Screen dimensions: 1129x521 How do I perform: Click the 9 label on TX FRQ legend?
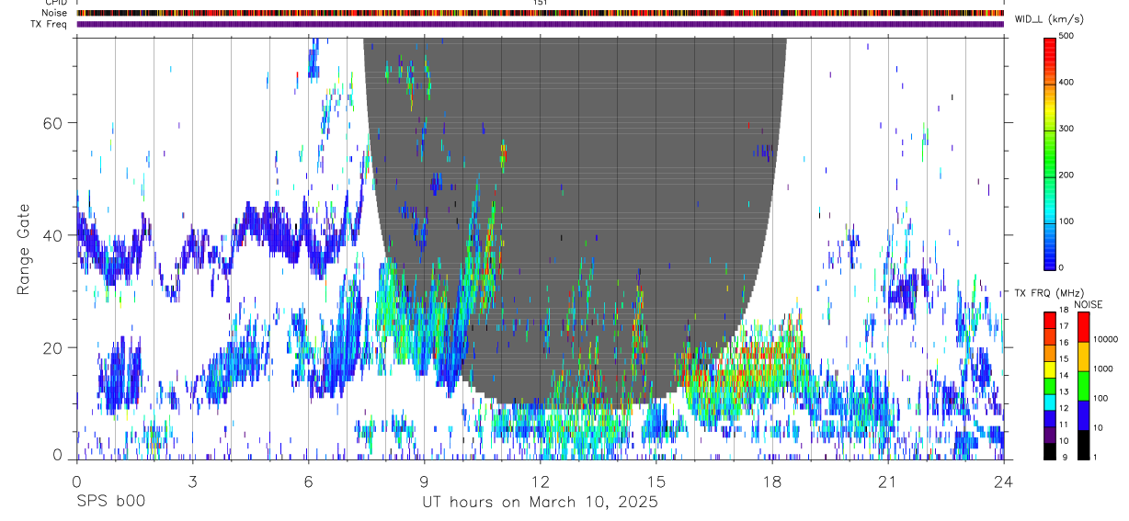coord(1066,458)
